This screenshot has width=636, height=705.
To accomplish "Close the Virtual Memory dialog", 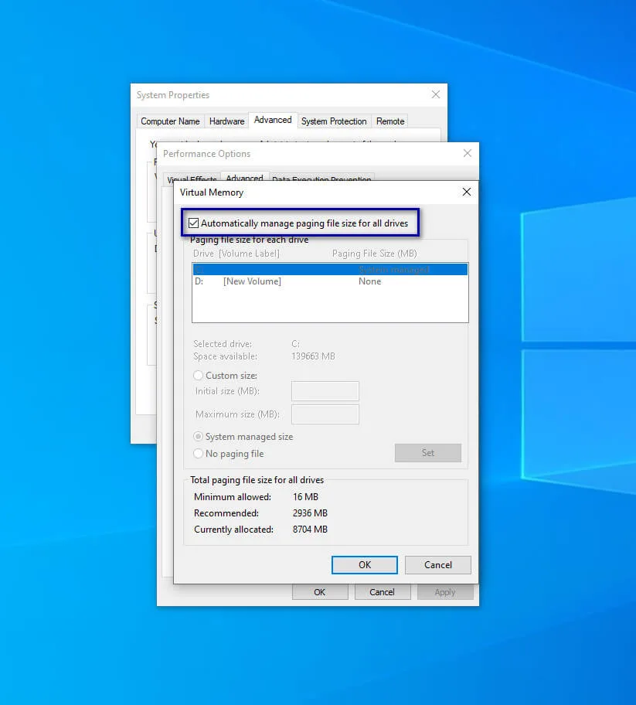I will pyautogui.click(x=467, y=192).
